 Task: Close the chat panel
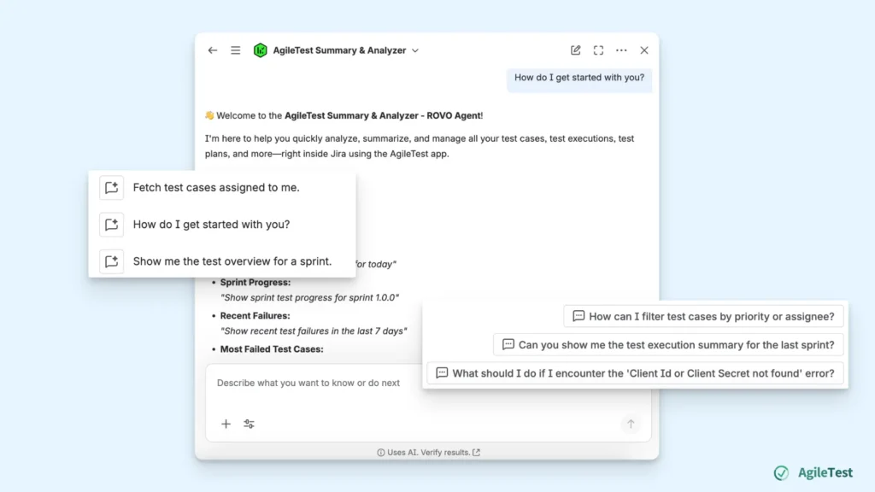(644, 50)
